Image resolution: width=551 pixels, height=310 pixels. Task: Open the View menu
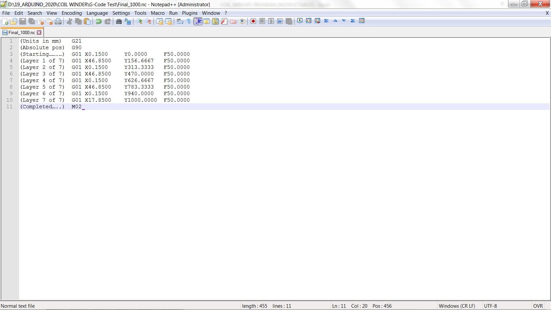pos(52,13)
